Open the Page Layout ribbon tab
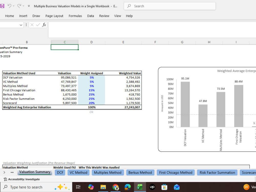The height and width of the screenshot is (192, 256). (54, 16)
